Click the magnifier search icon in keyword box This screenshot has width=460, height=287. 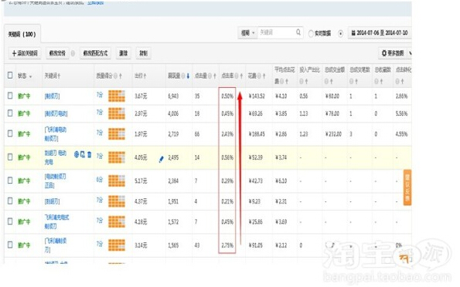(x=298, y=32)
